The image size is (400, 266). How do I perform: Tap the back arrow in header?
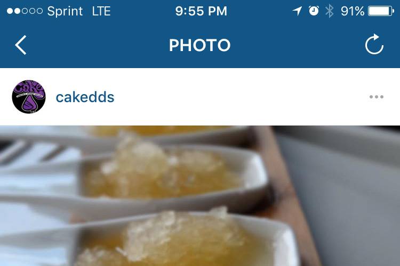point(21,45)
